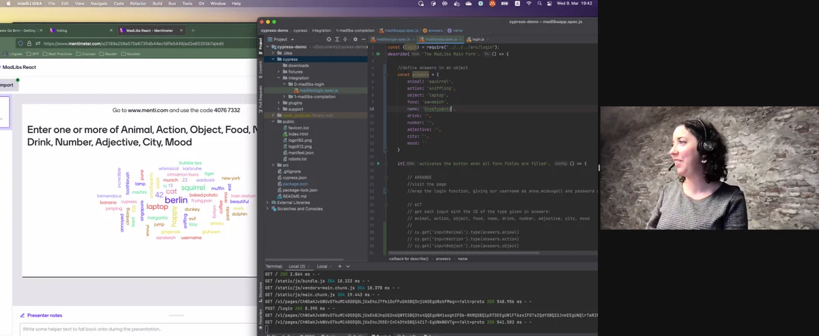Click the Collapse All icon in Project toolbar

click(345, 40)
